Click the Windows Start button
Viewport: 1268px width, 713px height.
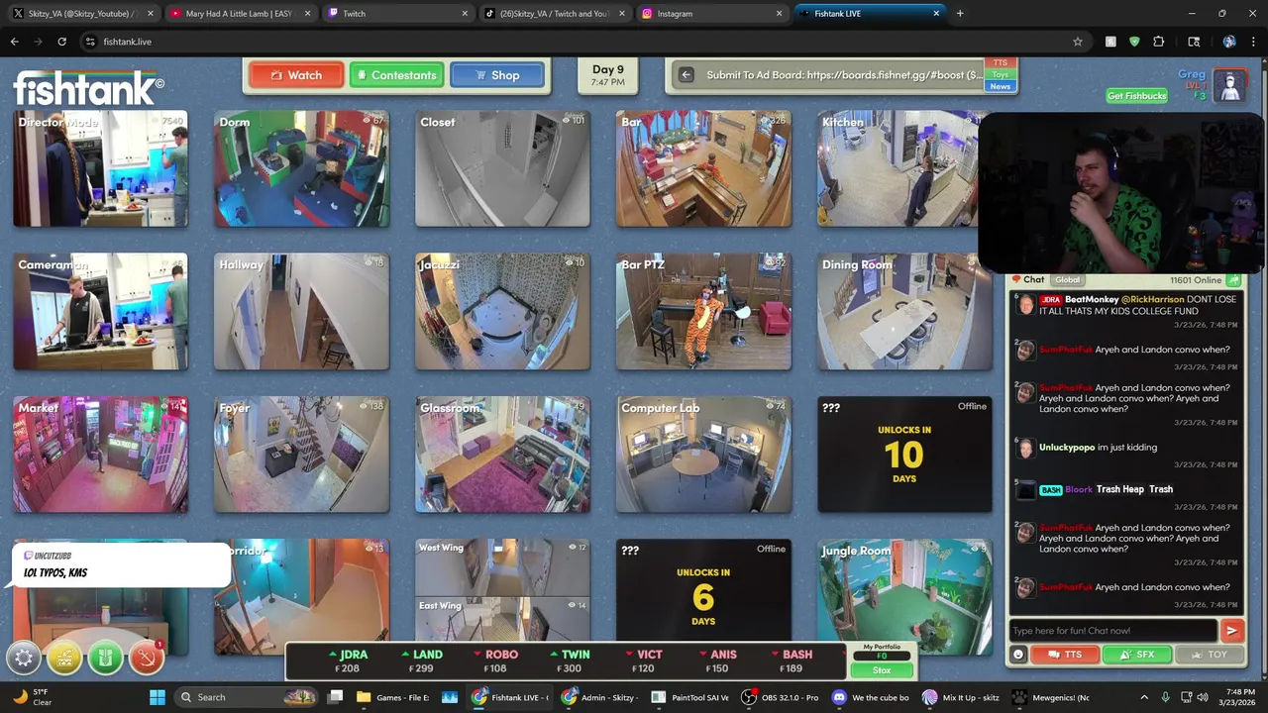pos(158,697)
